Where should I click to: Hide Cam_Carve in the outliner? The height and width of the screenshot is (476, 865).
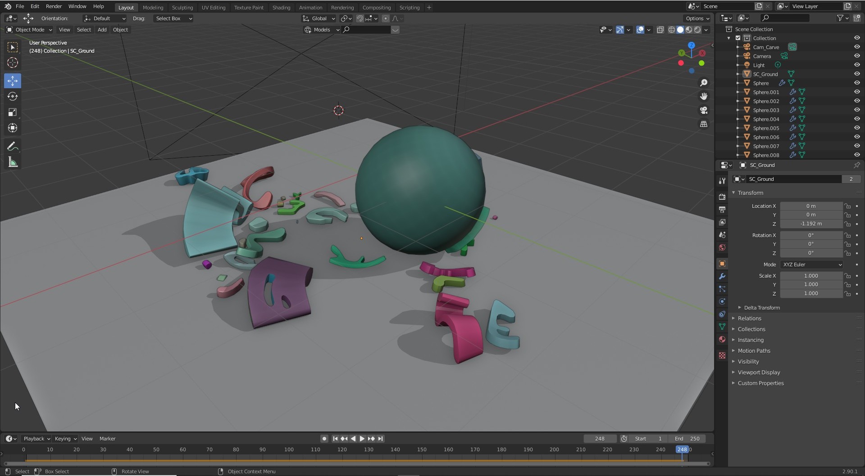tap(857, 47)
